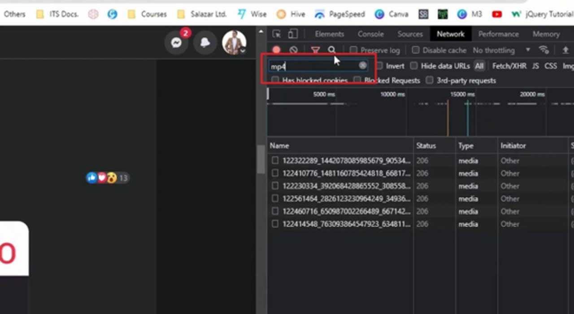
Task: Click the mp4 filter input field
Action: 314,66
